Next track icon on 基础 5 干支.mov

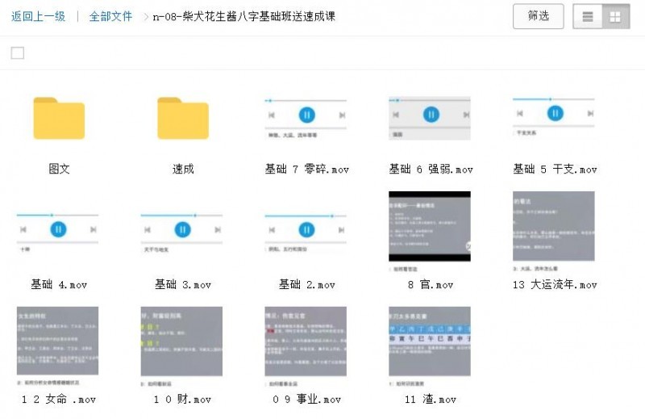(x=591, y=113)
